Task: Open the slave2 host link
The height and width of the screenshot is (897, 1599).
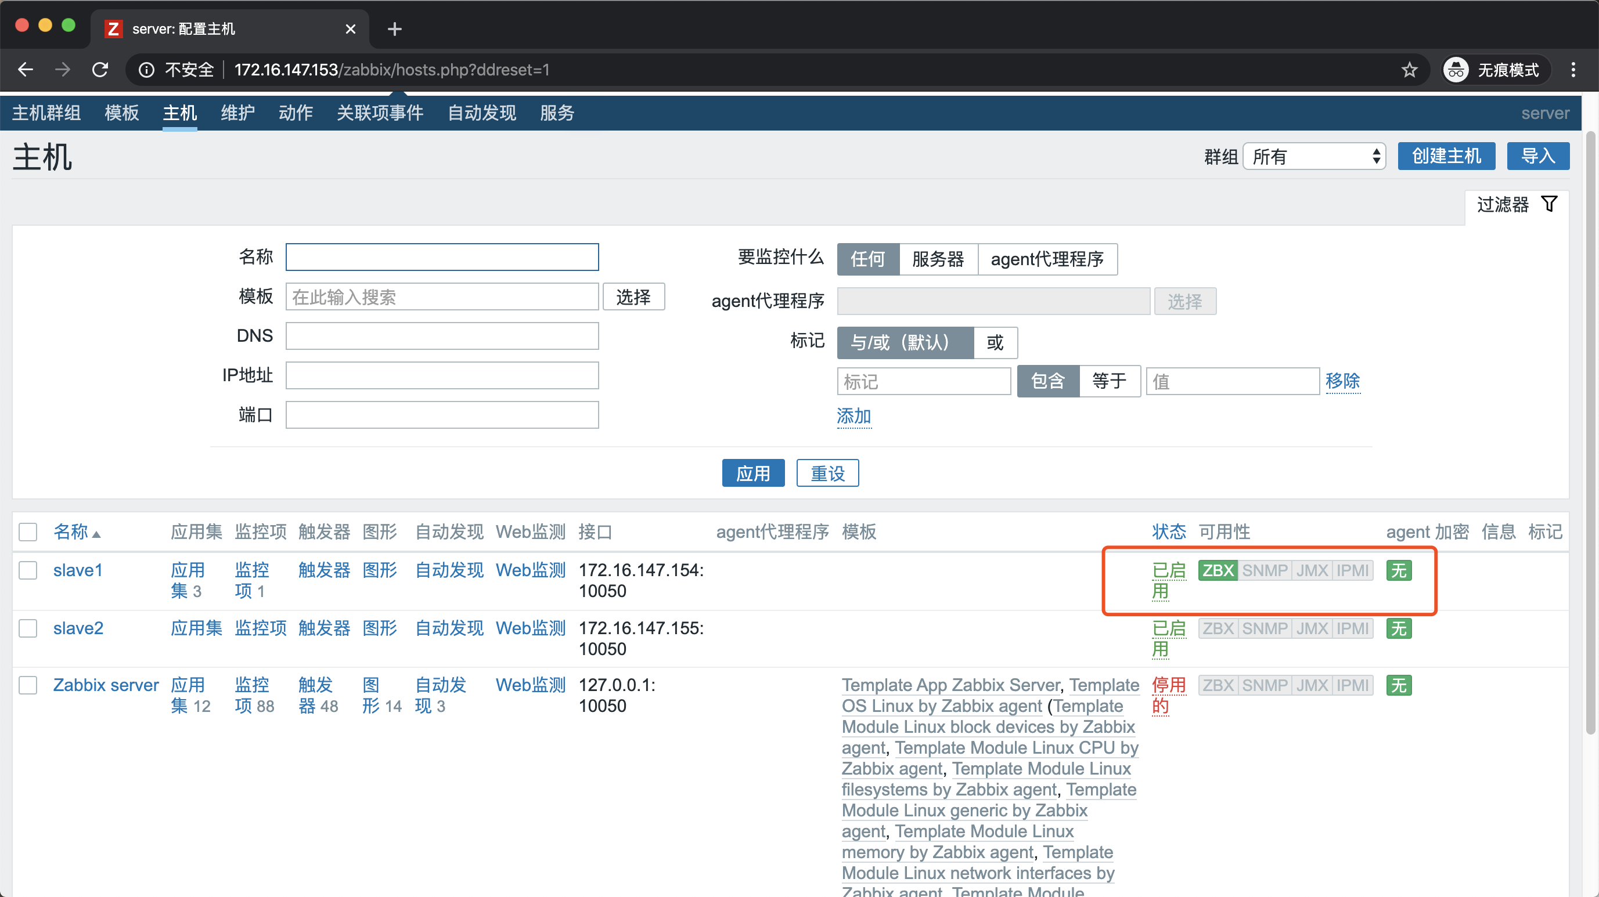Action: (x=78, y=628)
